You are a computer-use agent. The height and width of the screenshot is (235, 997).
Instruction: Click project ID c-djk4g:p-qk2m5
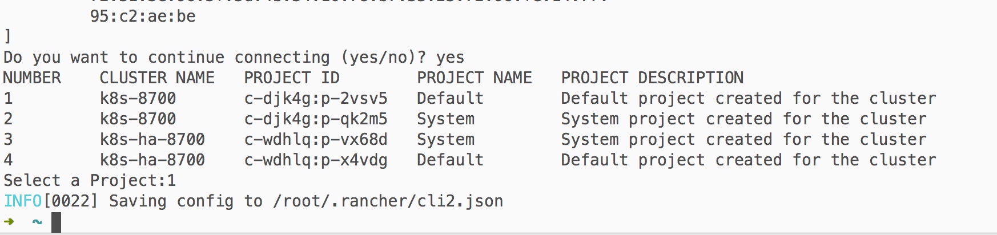(316, 119)
